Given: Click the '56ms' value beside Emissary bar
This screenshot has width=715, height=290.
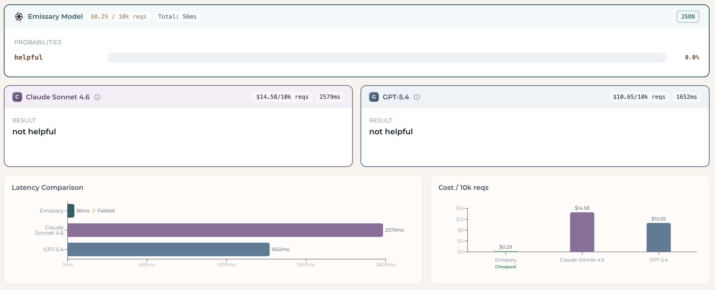Looking at the screenshot, I should tap(83, 211).
